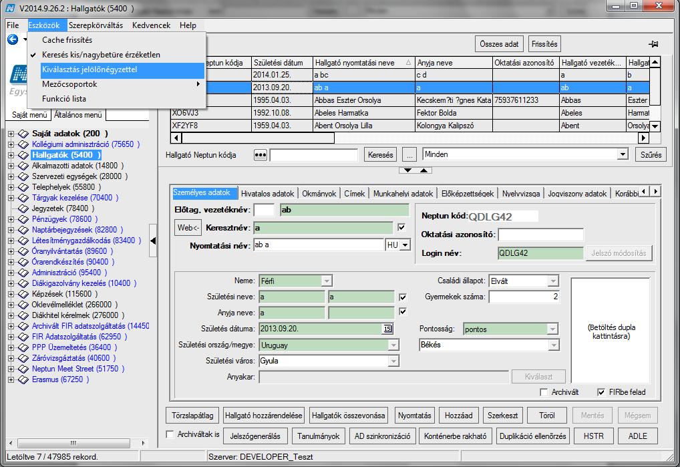
Task: Click the student grid's scroll up arrow
Action: 655,62
